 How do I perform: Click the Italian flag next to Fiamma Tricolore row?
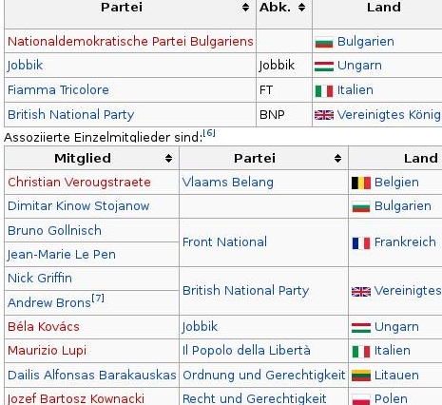coord(324,91)
